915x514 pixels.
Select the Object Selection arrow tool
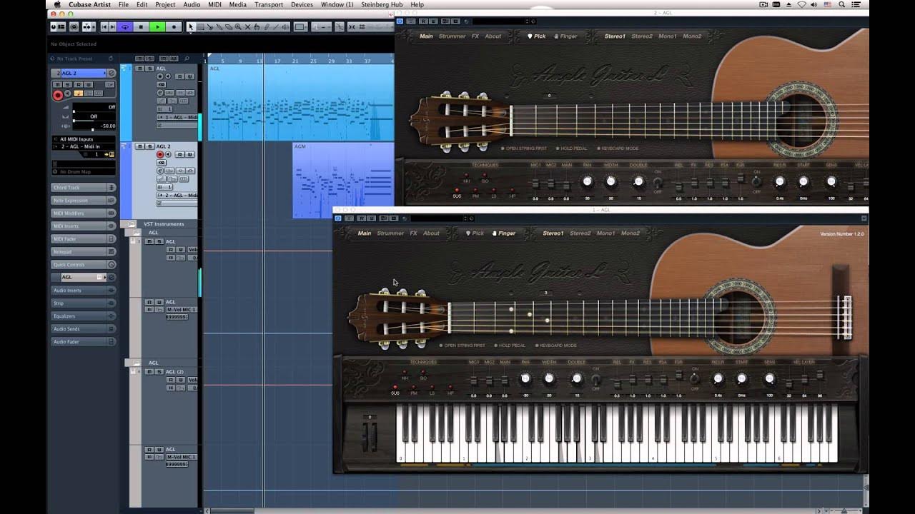(x=191, y=27)
